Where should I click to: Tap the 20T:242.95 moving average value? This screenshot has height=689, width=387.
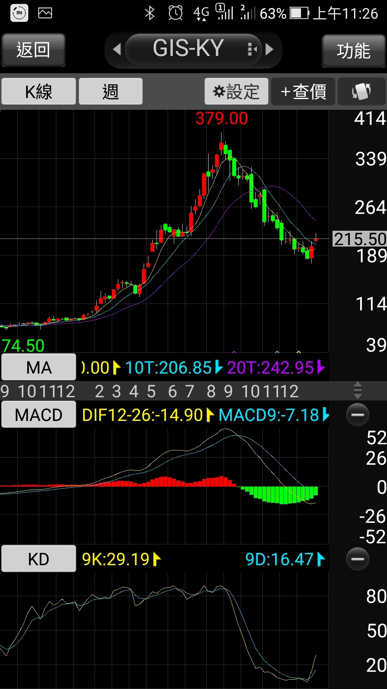click(x=271, y=368)
